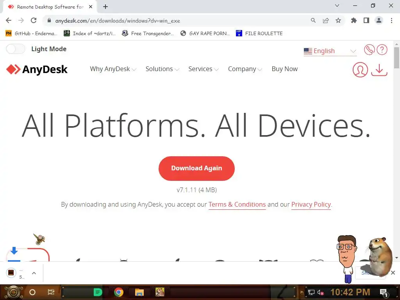View site info via lock icon
Screen dimensions: 400x300
[49, 20]
